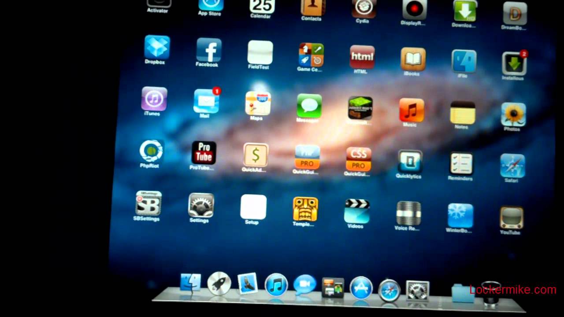564x317 pixels.
Task: Open the ProTube app
Action: 204,153
